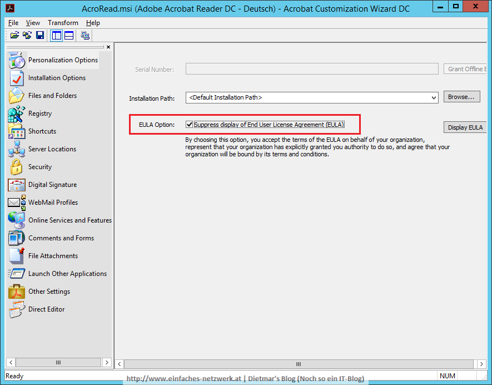Viewport: 492px width, 385px height.
Task: Select Personalization Options label in sidebar
Action: coord(63,60)
